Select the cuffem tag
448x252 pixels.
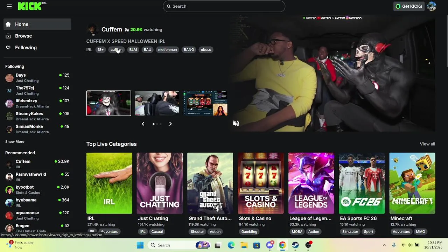(117, 50)
